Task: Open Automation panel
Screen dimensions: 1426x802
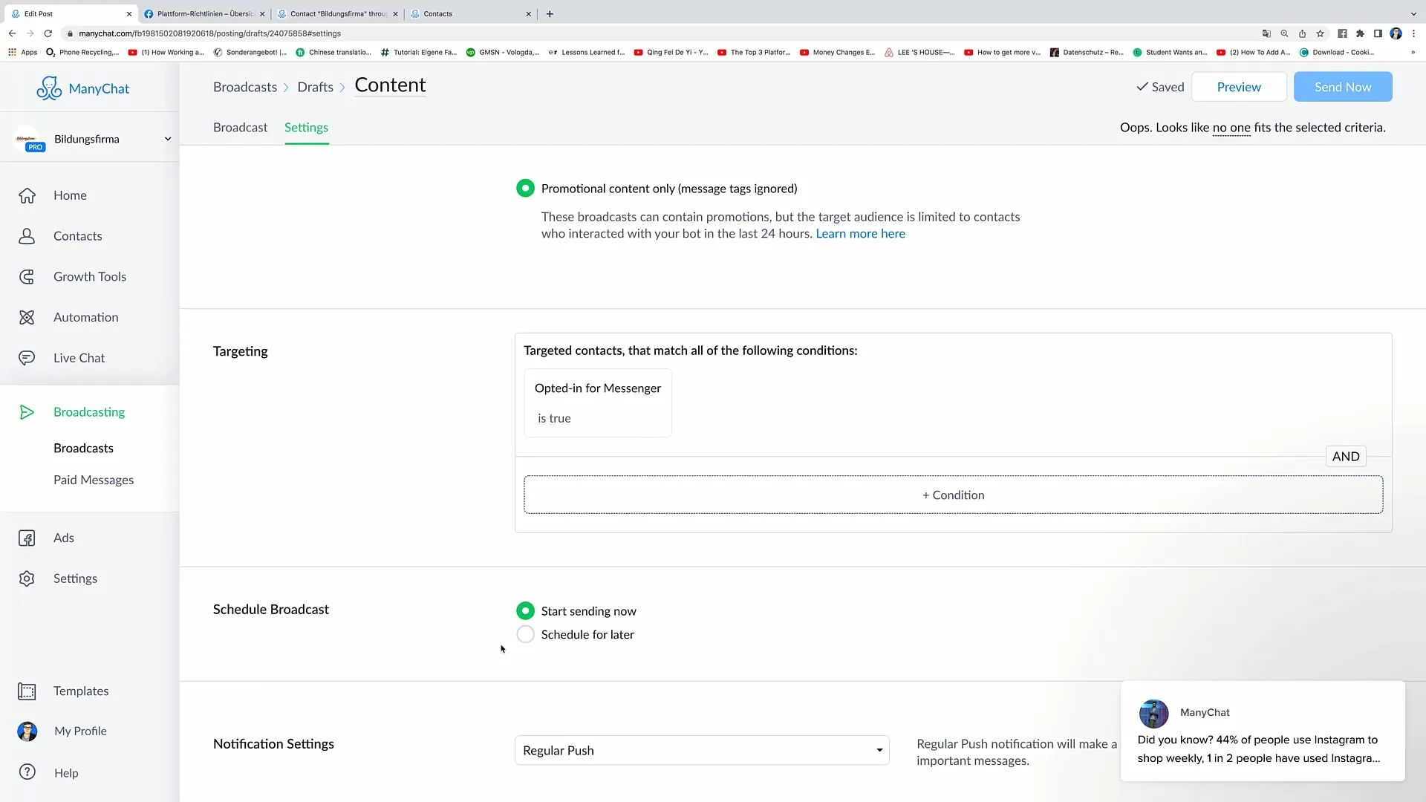Action: [x=85, y=316]
